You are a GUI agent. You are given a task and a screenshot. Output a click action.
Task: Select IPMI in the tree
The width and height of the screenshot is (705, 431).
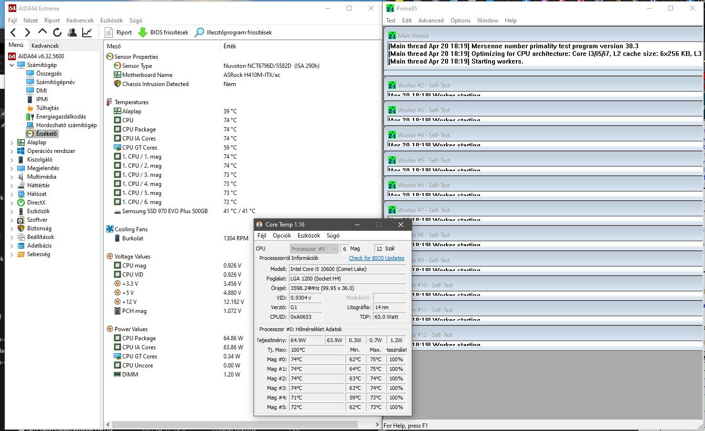42,99
